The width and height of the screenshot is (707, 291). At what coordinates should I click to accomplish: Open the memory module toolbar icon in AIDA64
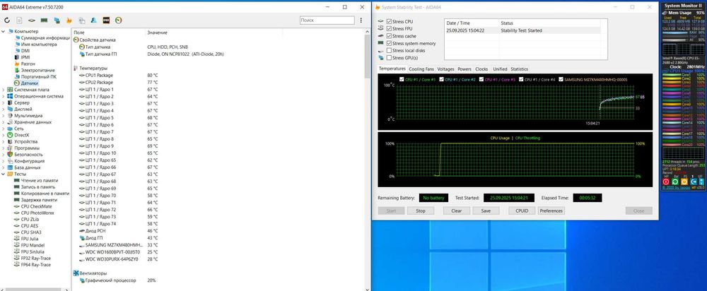point(44,20)
